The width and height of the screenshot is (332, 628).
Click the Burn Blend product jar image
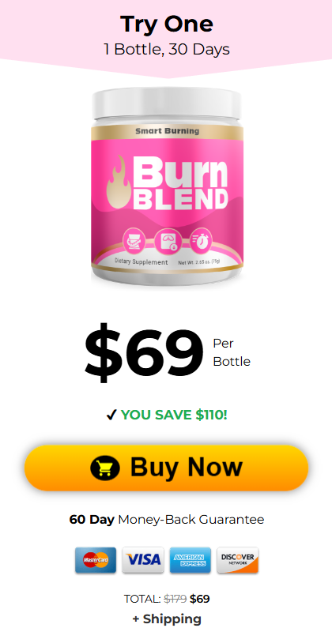click(167, 186)
